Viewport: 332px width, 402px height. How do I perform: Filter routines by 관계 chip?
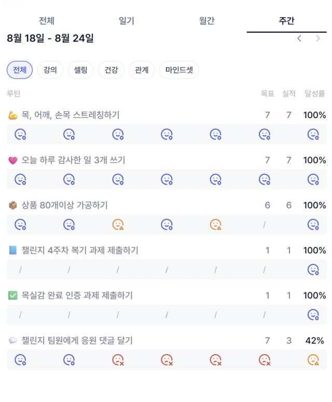click(142, 70)
